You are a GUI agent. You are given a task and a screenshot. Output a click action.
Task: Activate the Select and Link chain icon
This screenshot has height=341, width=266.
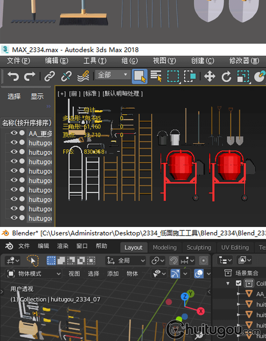pyautogui.click(x=49, y=76)
